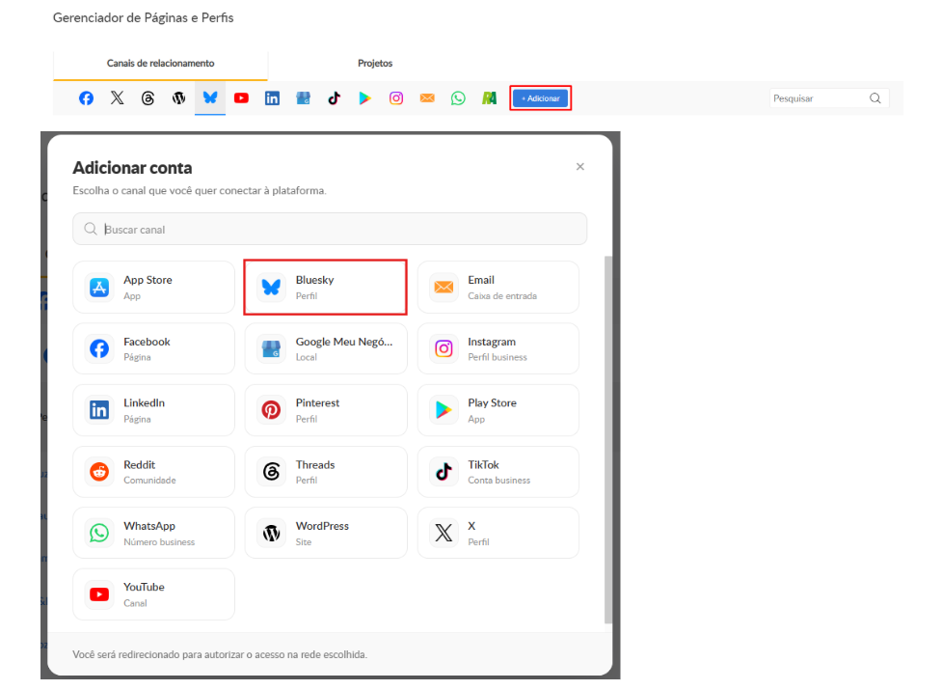Select the Pinterest Perfil channel card

(326, 410)
